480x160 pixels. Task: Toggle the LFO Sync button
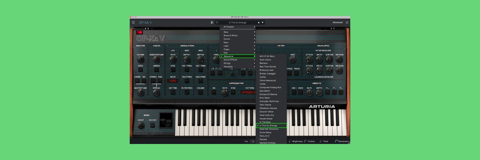click(x=173, y=70)
